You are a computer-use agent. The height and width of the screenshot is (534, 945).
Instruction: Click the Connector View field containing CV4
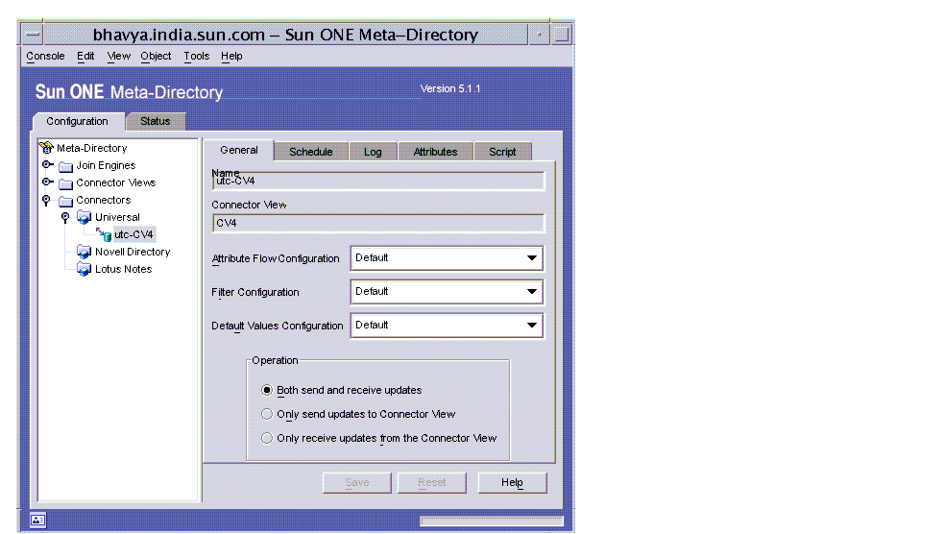pyautogui.click(x=378, y=223)
